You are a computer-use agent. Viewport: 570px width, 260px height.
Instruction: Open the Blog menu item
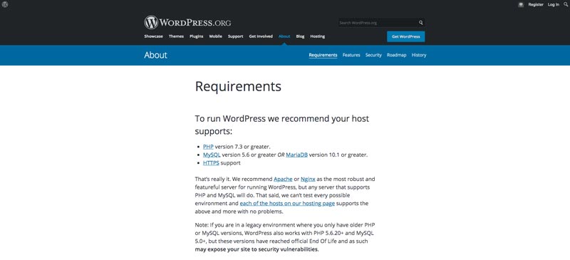coord(300,36)
